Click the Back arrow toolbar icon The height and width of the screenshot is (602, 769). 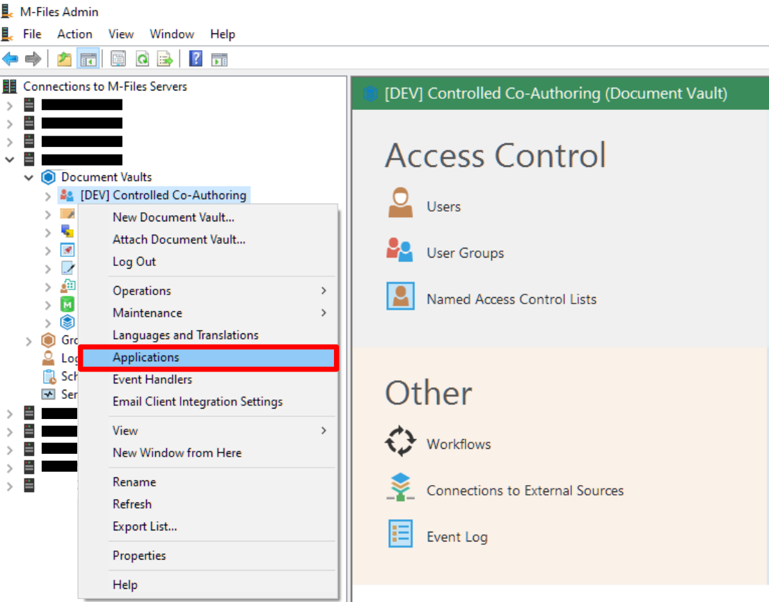pos(10,59)
